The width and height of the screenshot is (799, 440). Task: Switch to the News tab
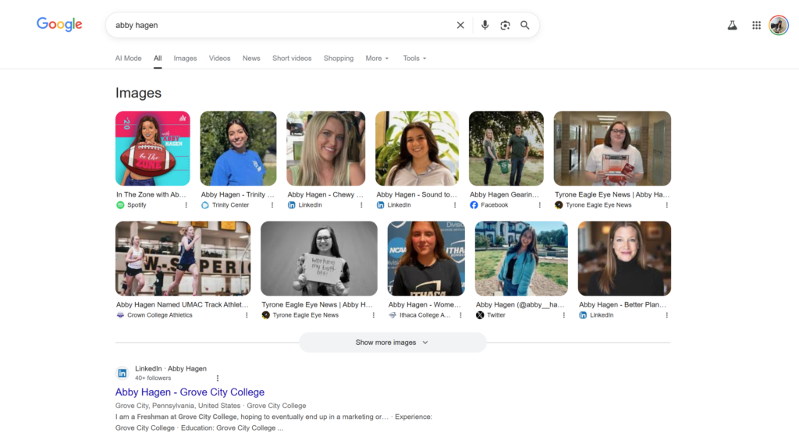point(251,59)
